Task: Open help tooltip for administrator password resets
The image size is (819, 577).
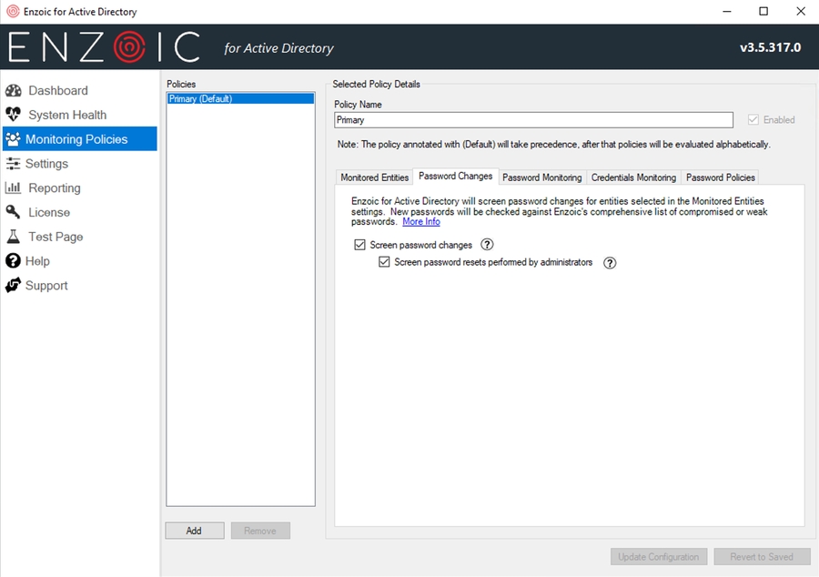Action: [x=610, y=263]
